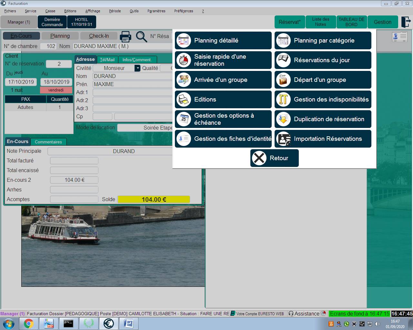Switch to the Commentaires tab

(48, 142)
